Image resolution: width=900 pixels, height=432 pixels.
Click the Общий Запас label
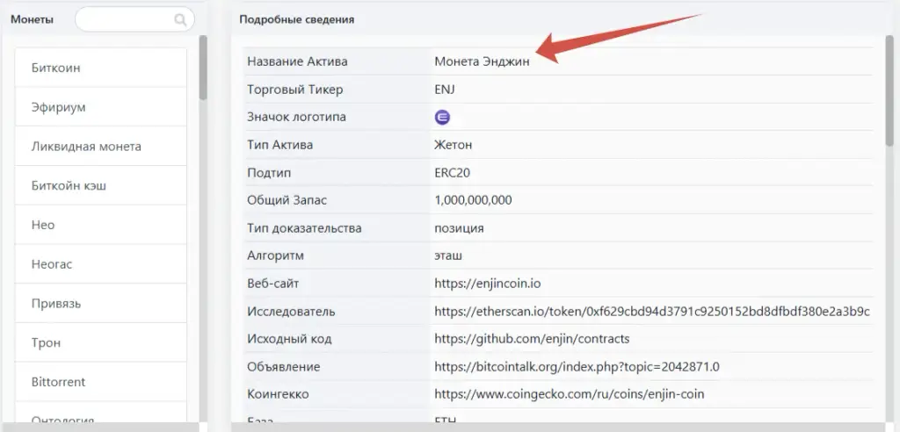coord(287,201)
